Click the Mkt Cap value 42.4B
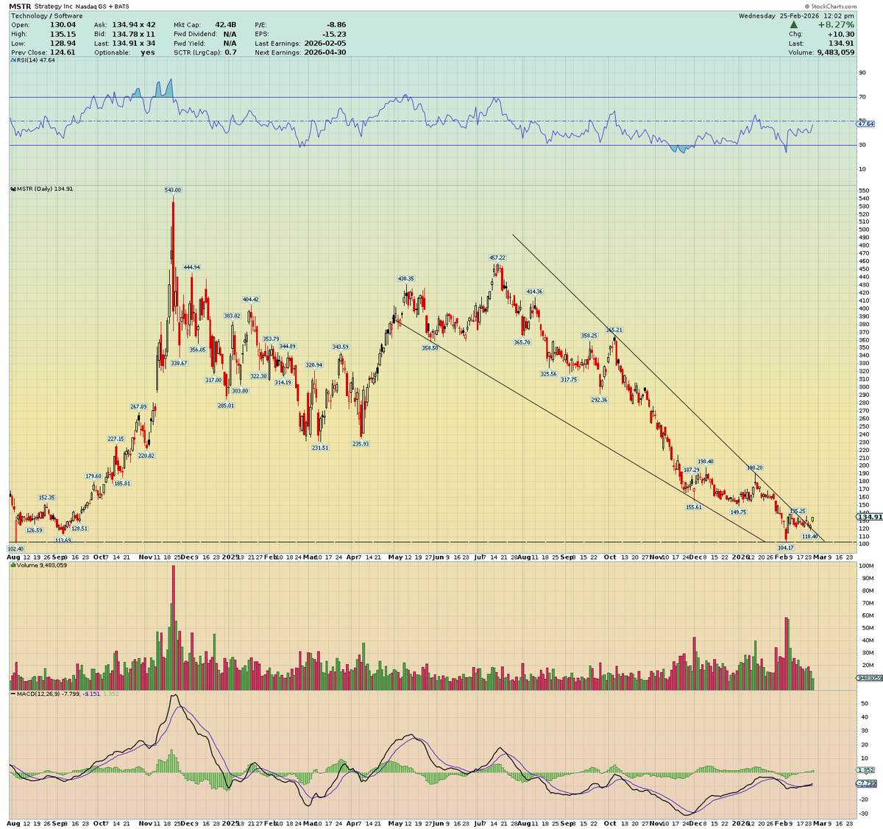This screenshot has width=883, height=829. tap(225, 24)
